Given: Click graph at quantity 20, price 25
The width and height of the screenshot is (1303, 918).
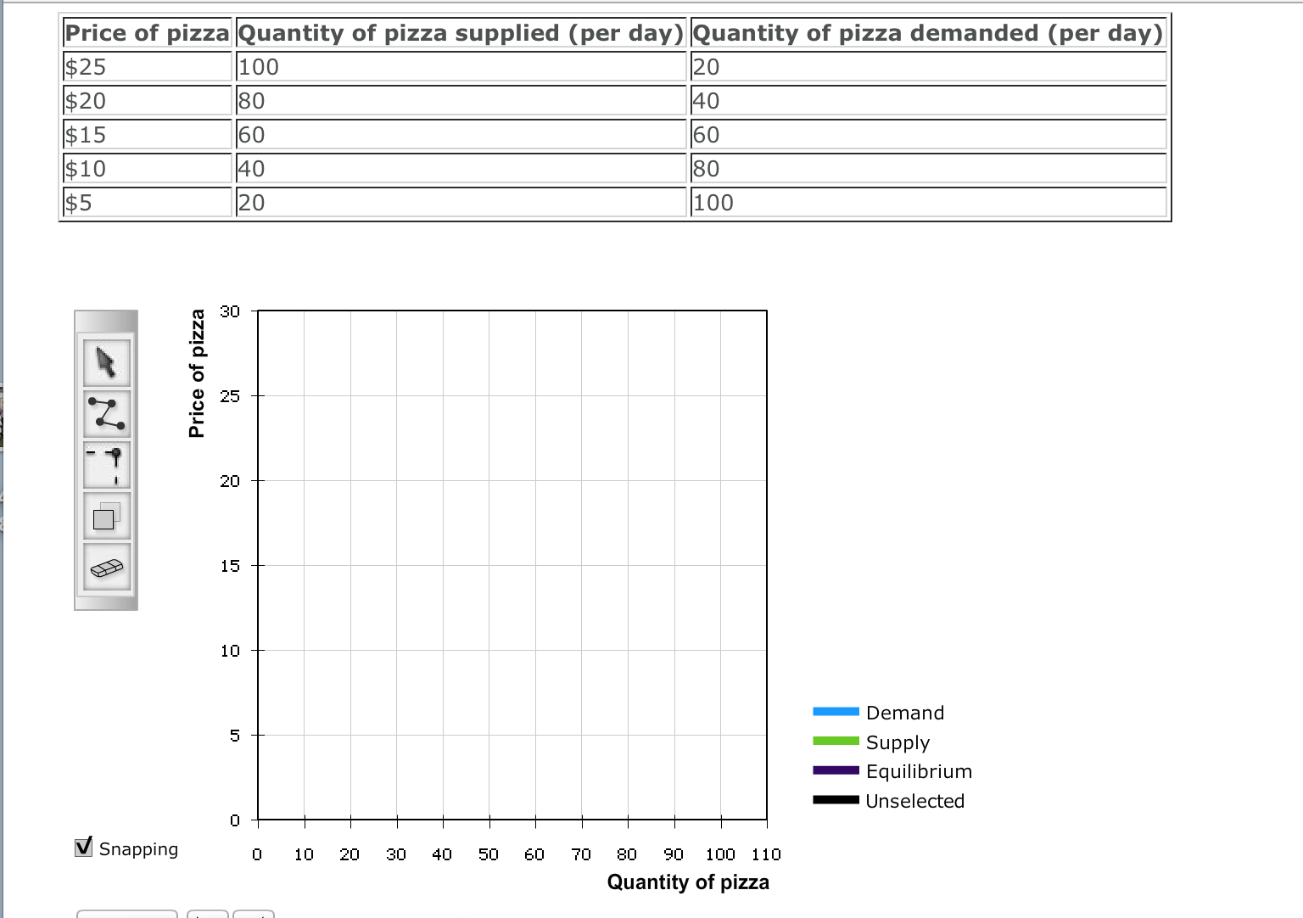Looking at the screenshot, I should 350,395.
